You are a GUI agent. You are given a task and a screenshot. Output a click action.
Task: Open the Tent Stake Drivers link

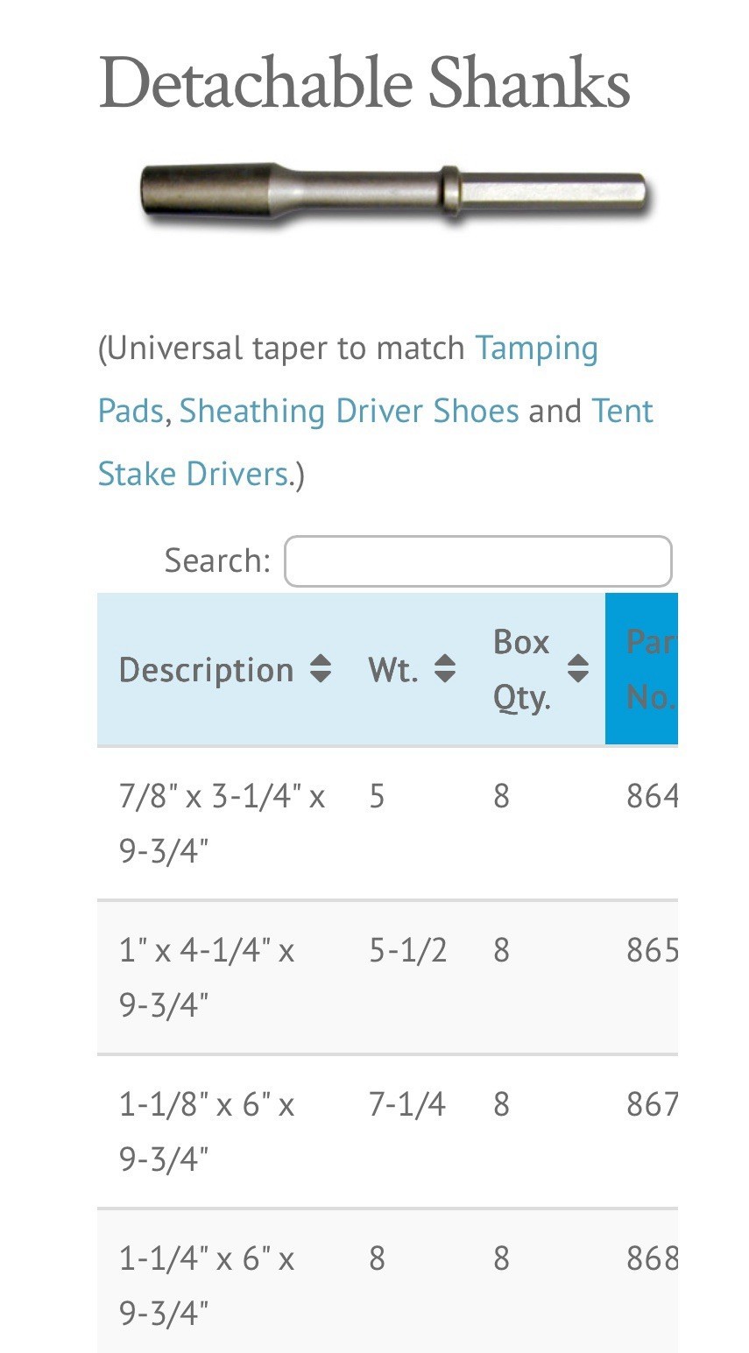[375, 442]
